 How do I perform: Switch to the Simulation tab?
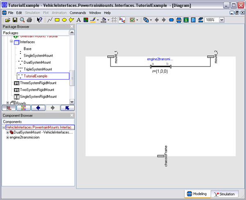[224, 194]
